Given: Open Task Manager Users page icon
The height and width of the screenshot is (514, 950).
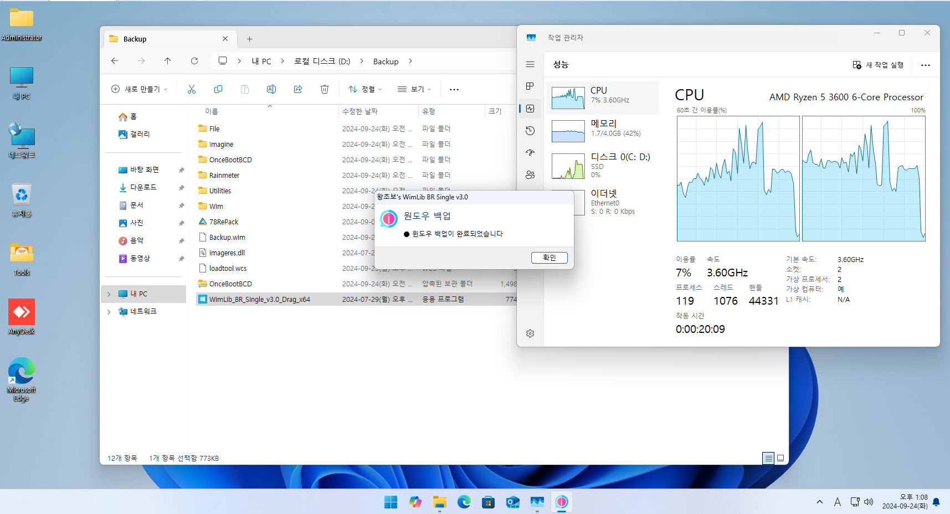Looking at the screenshot, I should point(530,175).
